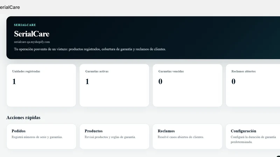Click 'Resolvé casos abiertos de clientes.' text
Viewport: 280px width, 157px height.
(181, 137)
